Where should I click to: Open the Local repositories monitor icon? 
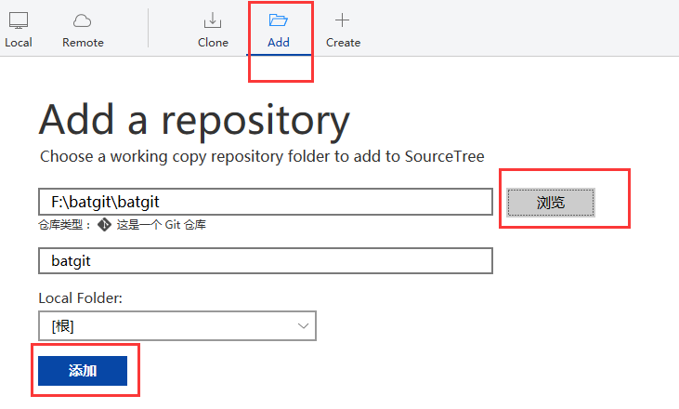[x=19, y=20]
